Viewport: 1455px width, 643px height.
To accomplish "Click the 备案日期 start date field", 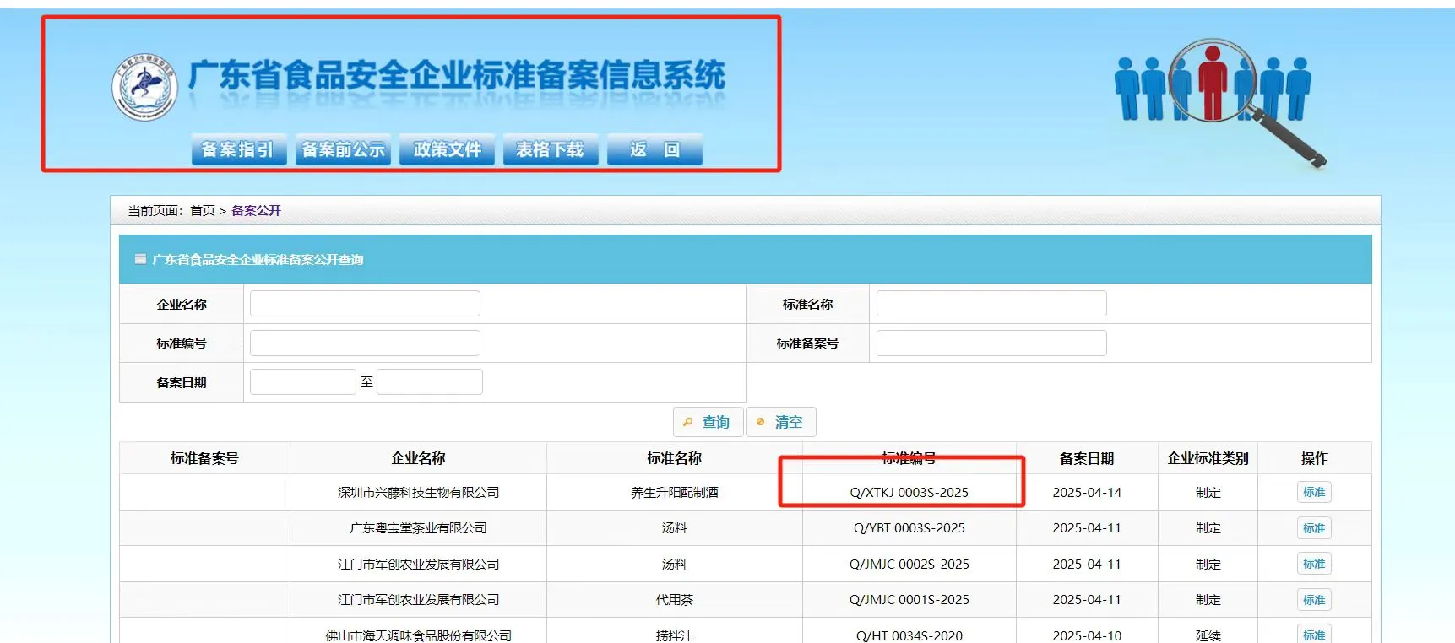I will point(303,382).
